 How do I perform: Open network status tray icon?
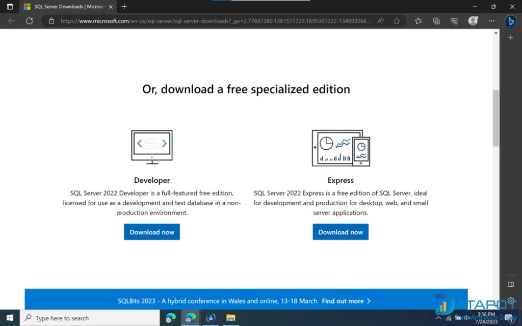449,318
